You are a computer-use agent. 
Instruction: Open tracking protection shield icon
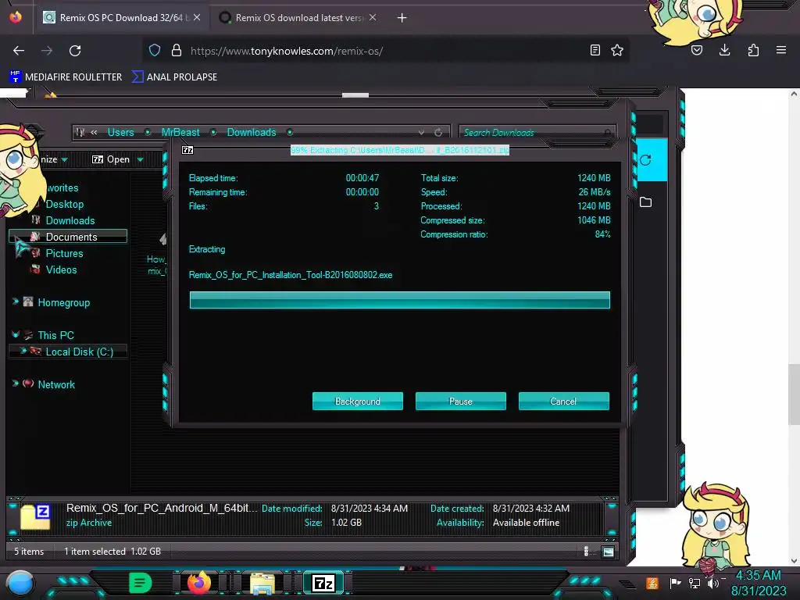click(x=155, y=50)
